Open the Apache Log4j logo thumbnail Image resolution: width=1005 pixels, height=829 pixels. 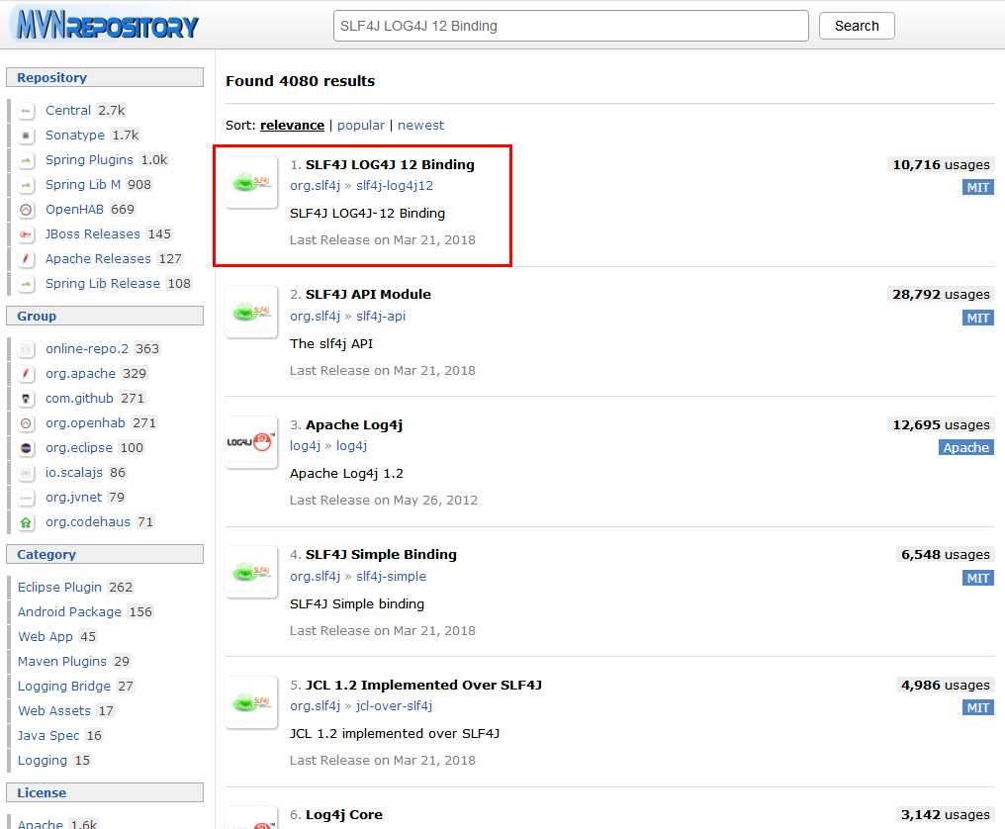pyautogui.click(x=251, y=442)
